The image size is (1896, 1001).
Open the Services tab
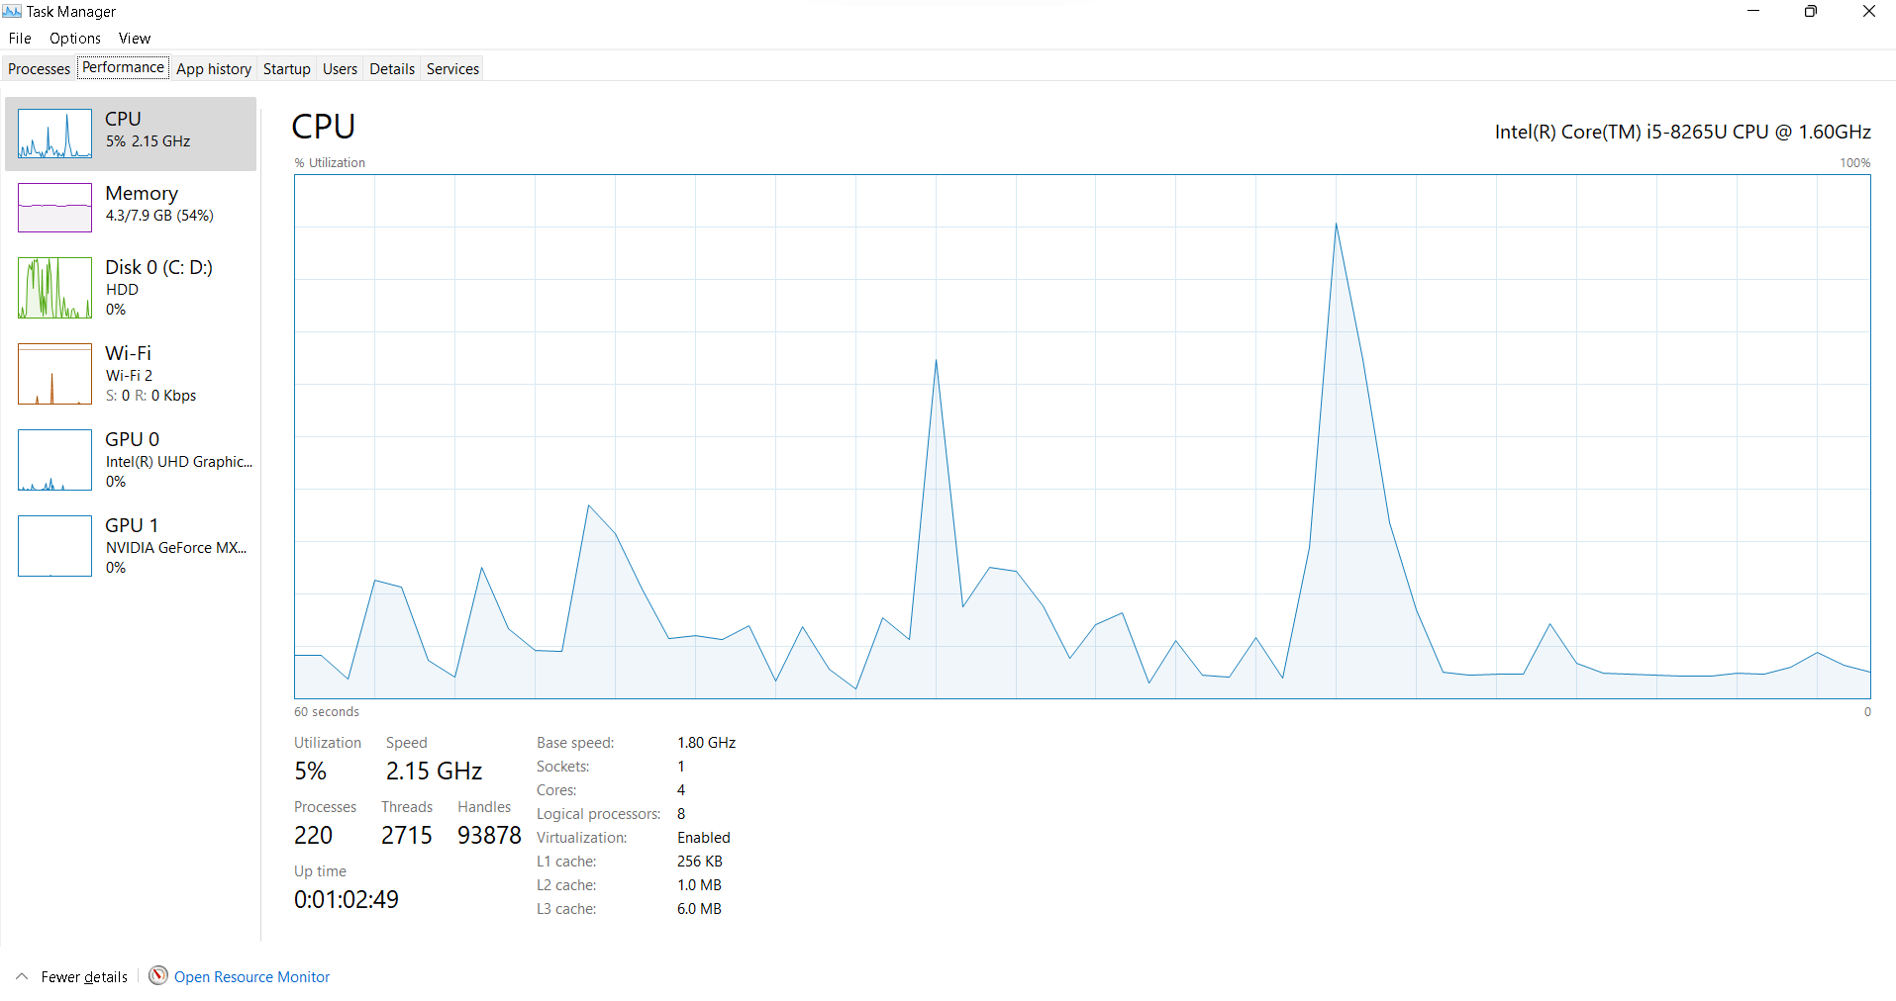coord(451,68)
